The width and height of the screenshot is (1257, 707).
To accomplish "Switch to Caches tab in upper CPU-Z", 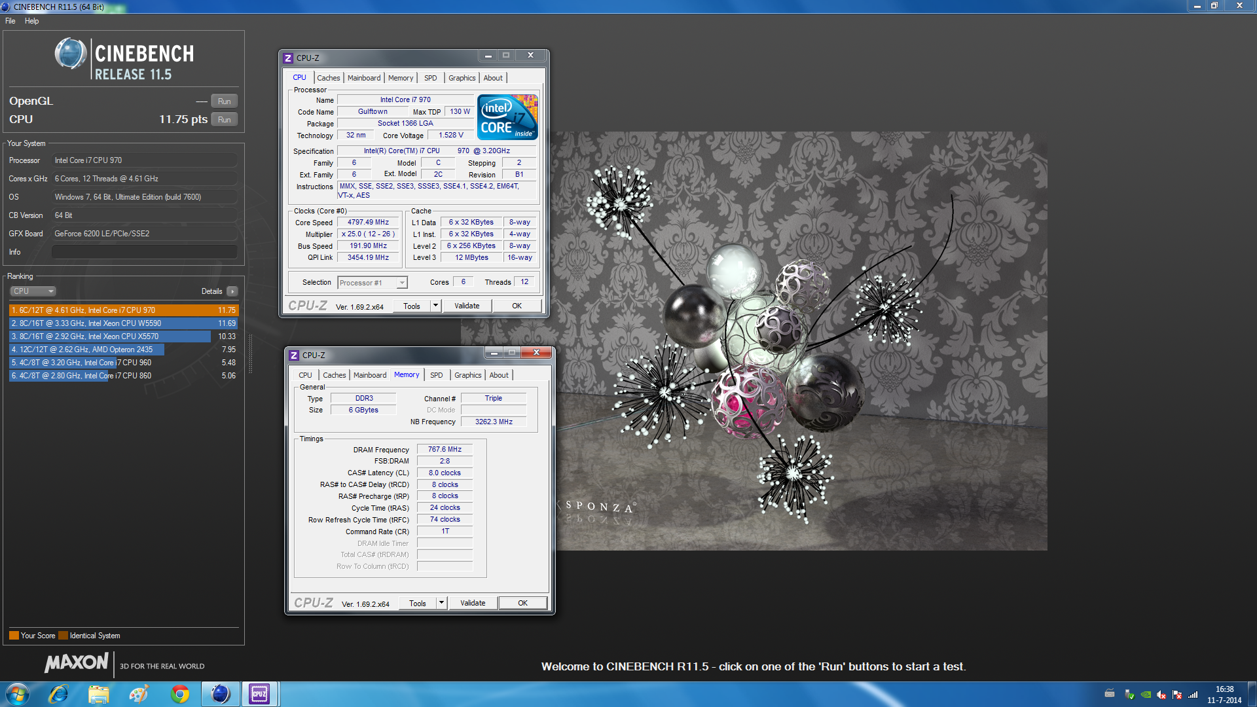I will (x=329, y=78).
